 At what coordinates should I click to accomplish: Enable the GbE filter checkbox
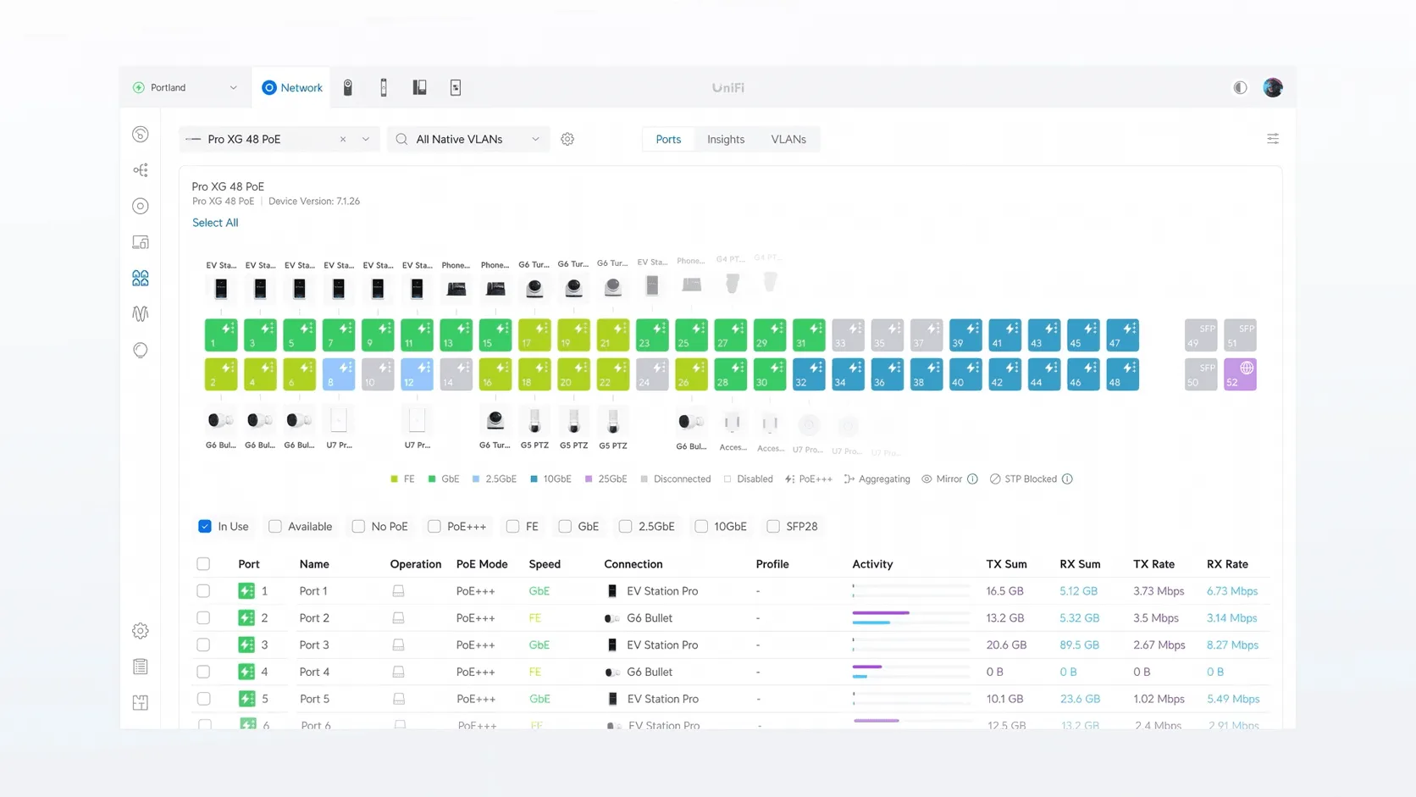565,526
